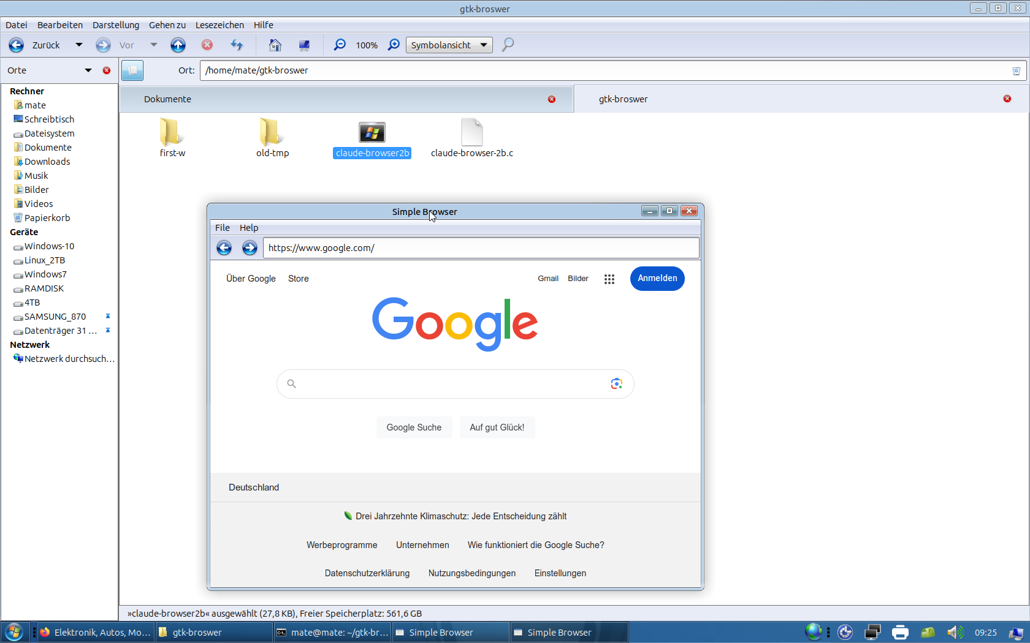The image size is (1030, 643).
Task: Open the Vor history dropdown arrow
Action: (154, 45)
